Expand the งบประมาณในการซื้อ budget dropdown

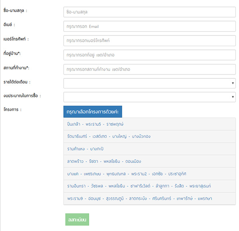pyautogui.click(x=149, y=97)
